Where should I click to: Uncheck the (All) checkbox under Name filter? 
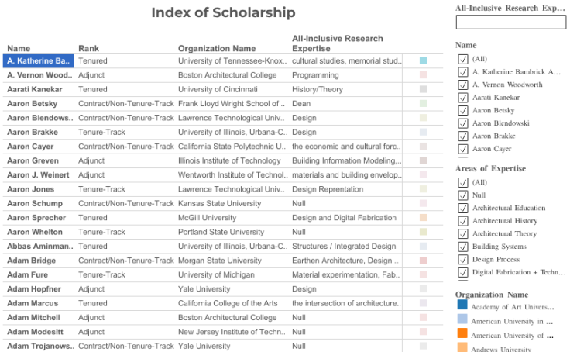[x=463, y=59]
